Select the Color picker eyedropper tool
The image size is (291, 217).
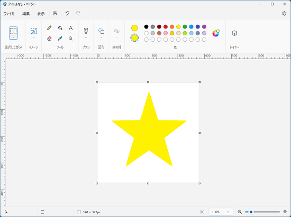pos(60,39)
